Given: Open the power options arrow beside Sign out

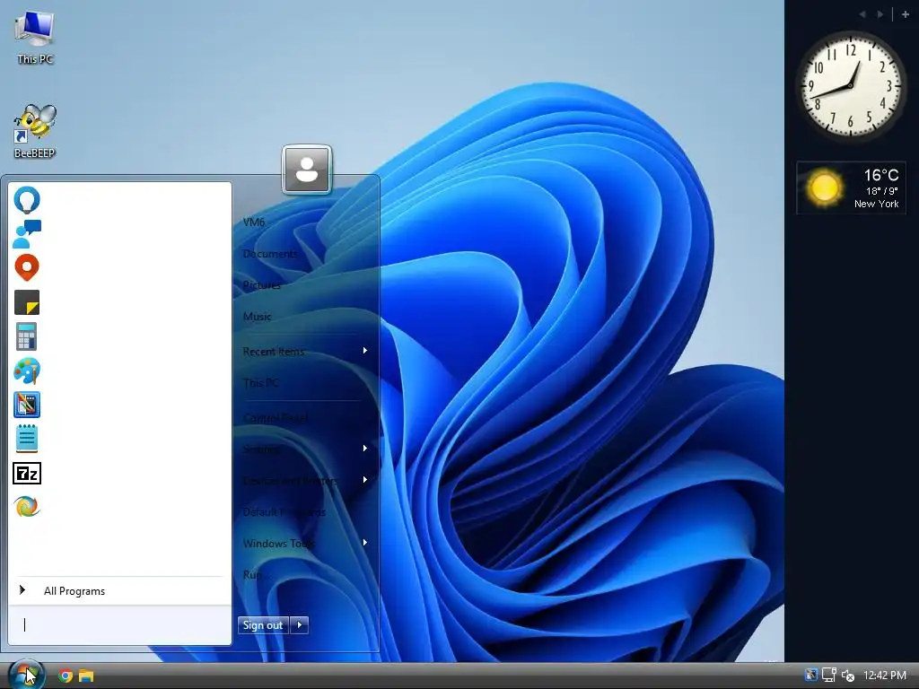Looking at the screenshot, I should tap(300, 625).
